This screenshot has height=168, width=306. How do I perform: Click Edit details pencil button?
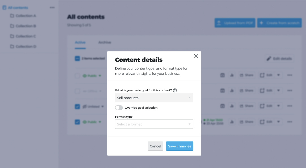point(279,59)
